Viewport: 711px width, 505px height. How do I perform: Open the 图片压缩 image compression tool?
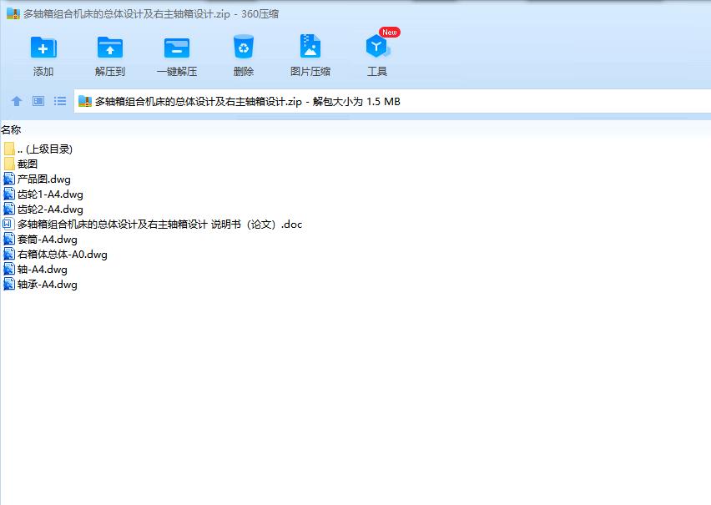point(310,46)
